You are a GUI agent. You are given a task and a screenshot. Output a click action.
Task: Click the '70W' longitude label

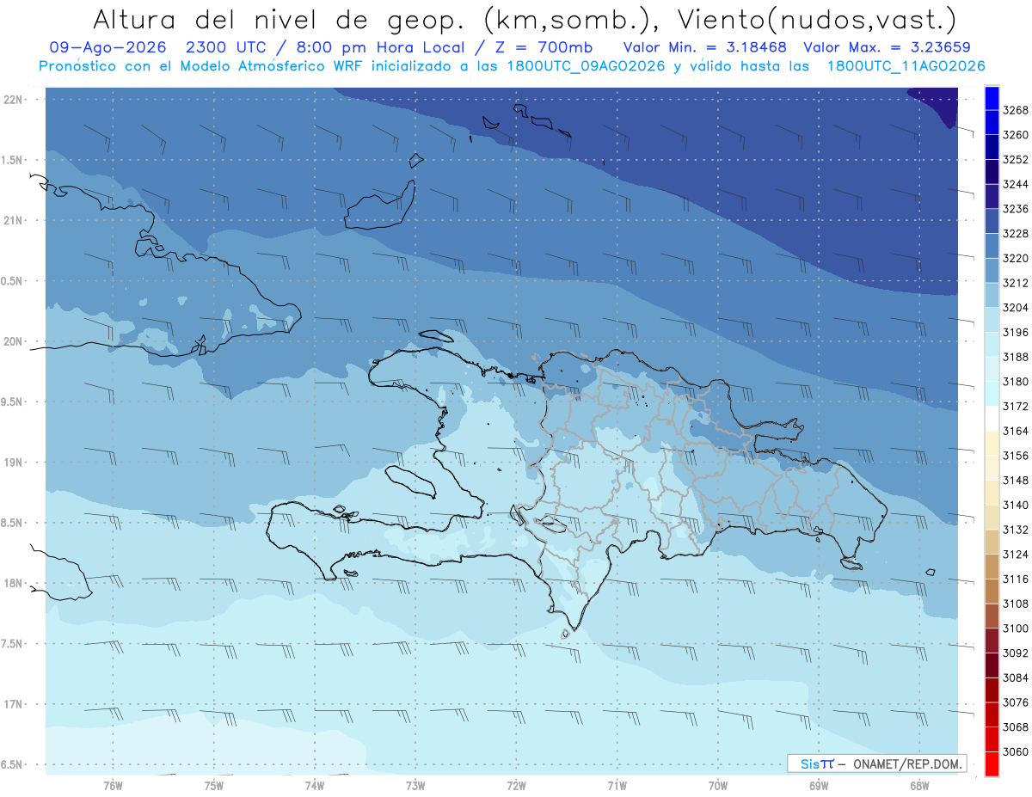pos(718,786)
